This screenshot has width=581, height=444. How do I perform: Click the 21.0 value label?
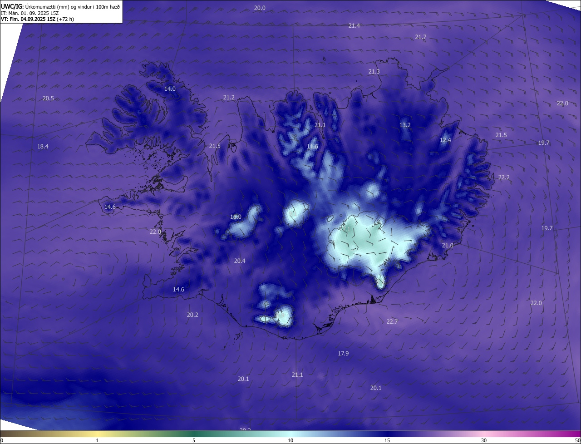[448, 245]
